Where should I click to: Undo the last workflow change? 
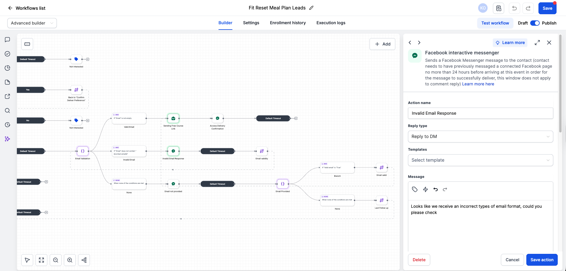(x=514, y=8)
